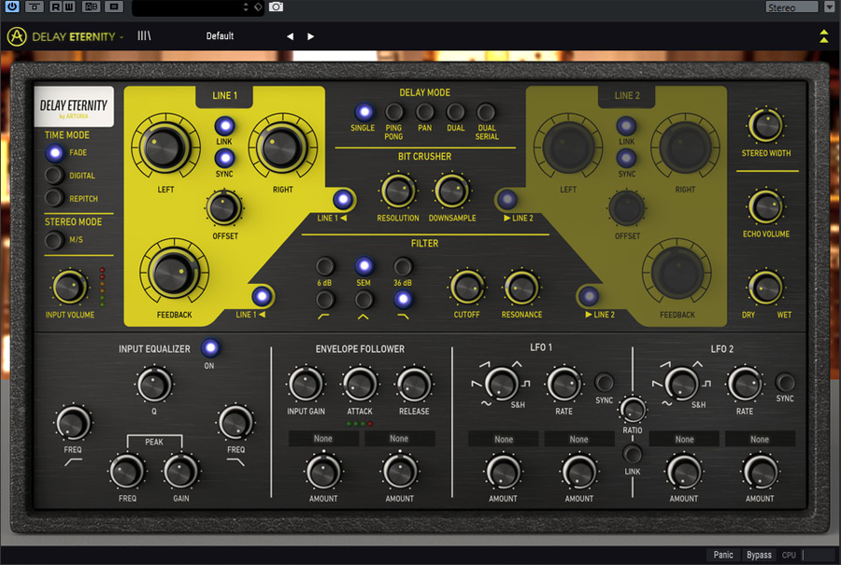Screen dimensions: 841x565
Task: Click the plugin power bypass icon
Action: (x=11, y=7)
